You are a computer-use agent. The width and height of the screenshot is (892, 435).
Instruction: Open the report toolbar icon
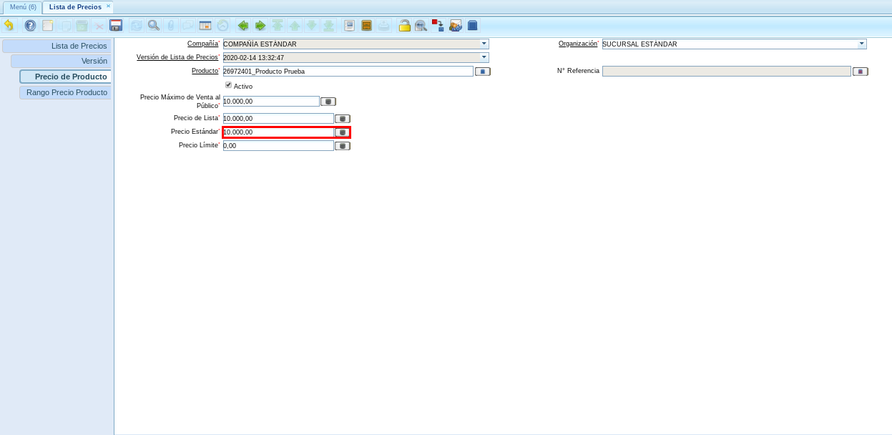click(349, 26)
